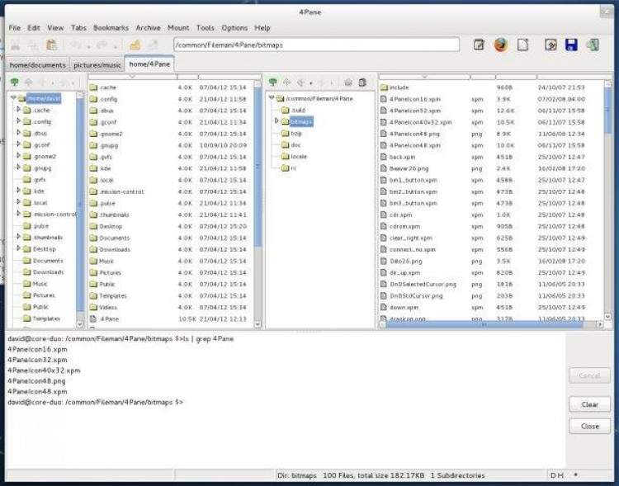Launch Firefox from the toolbar
This screenshot has width=619, height=486.
click(501, 45)
